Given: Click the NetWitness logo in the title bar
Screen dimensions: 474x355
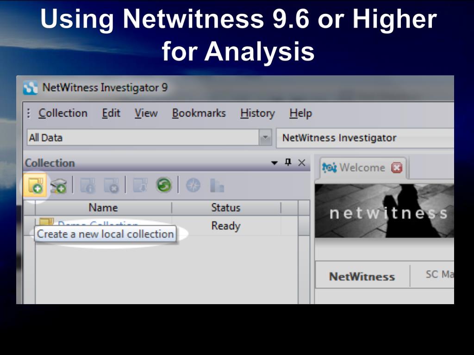Looking at the screenshot, I should [31, 88].
